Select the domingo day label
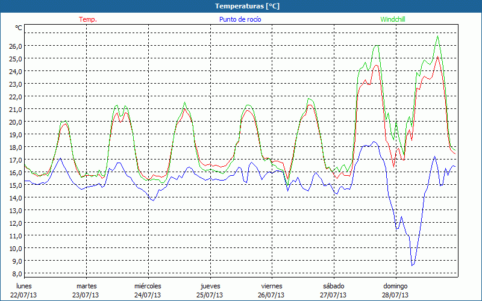Viewport: 482px width, 301px height. click(395, 286)
